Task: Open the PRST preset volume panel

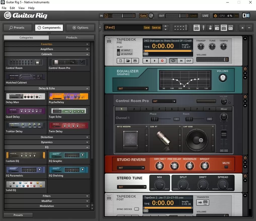Action: (217, 28)
